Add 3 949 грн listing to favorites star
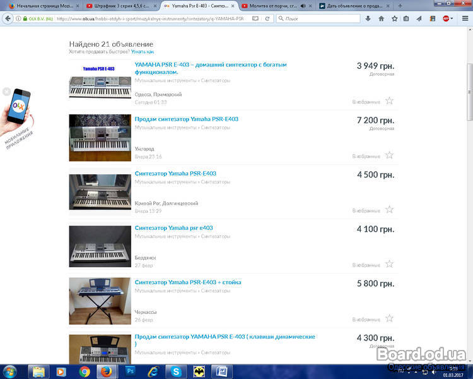Screen dimensions: 473x379 pyautogui.click(x=389, y=101)
